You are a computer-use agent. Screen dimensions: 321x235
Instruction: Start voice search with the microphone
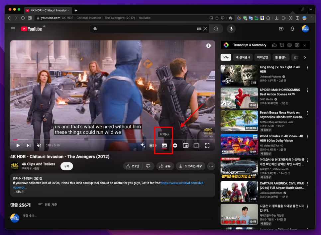pos(231,29)
